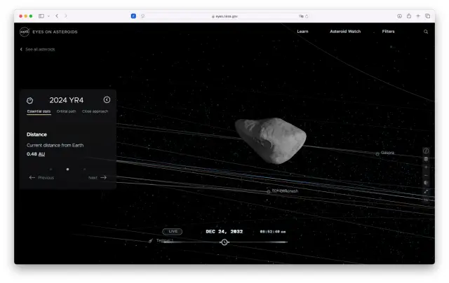The height and width of the screenshot is (283, 449).
Task: Click Next in the stats panel
Action: click(x=98, y=177)
